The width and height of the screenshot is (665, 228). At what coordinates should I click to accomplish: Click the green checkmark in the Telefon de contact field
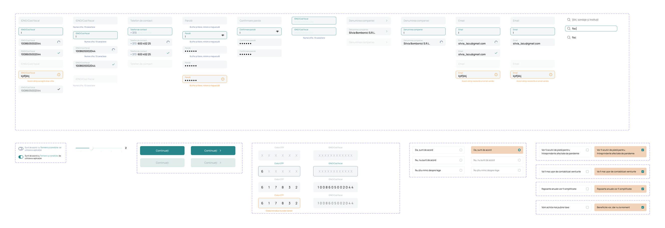(x=168, y=53)
